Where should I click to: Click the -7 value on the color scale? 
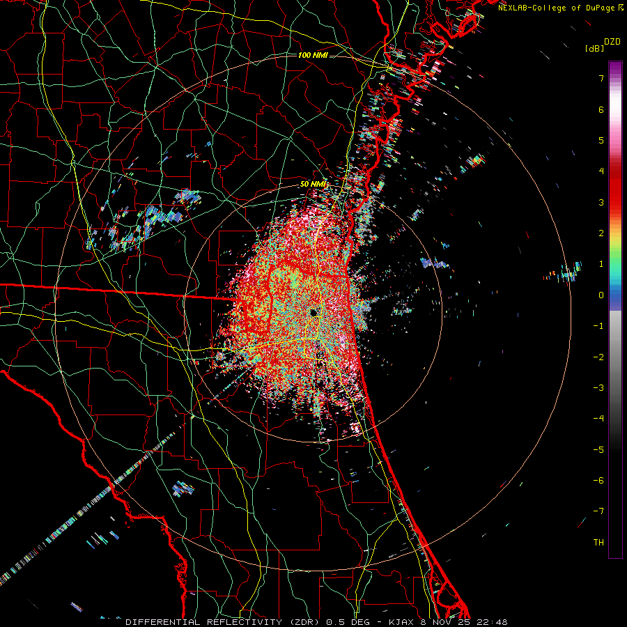pyautogui.click(x=598, y=511)
